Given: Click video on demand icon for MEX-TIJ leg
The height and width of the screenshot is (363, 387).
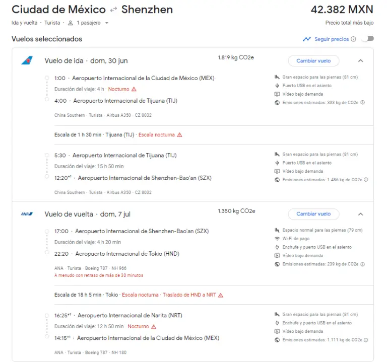Looking at the screenshot, I should click(277, 94).
